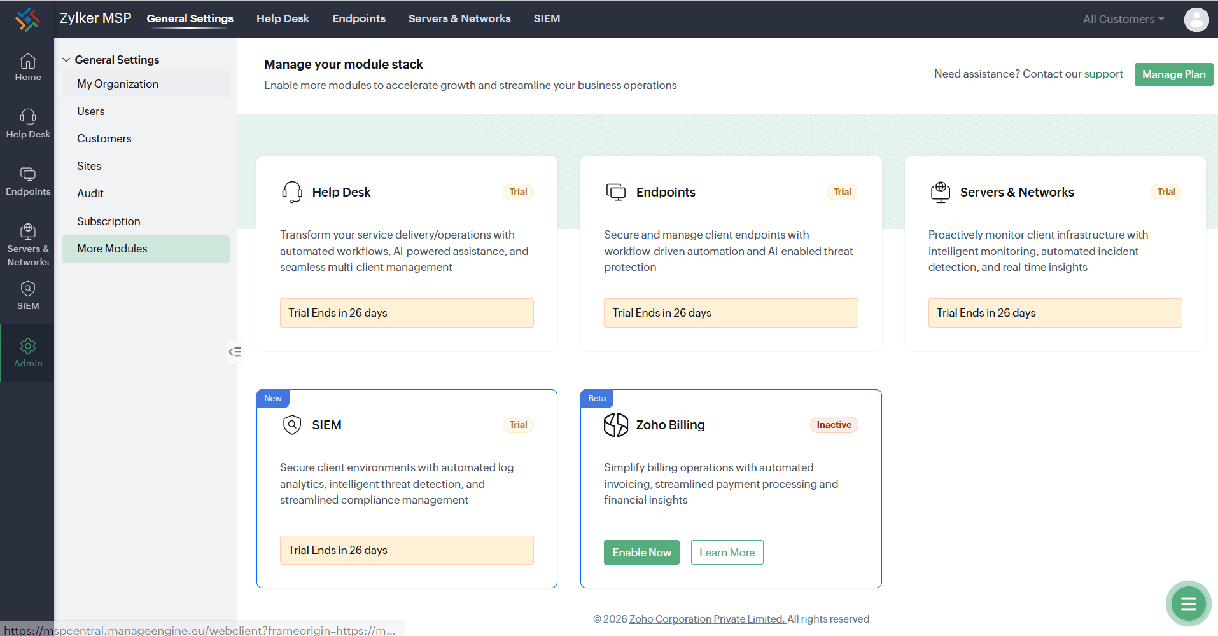This screenshot has width=1218, height=636.
Task: Select More Modules in the sidebar
Action: 146,249
